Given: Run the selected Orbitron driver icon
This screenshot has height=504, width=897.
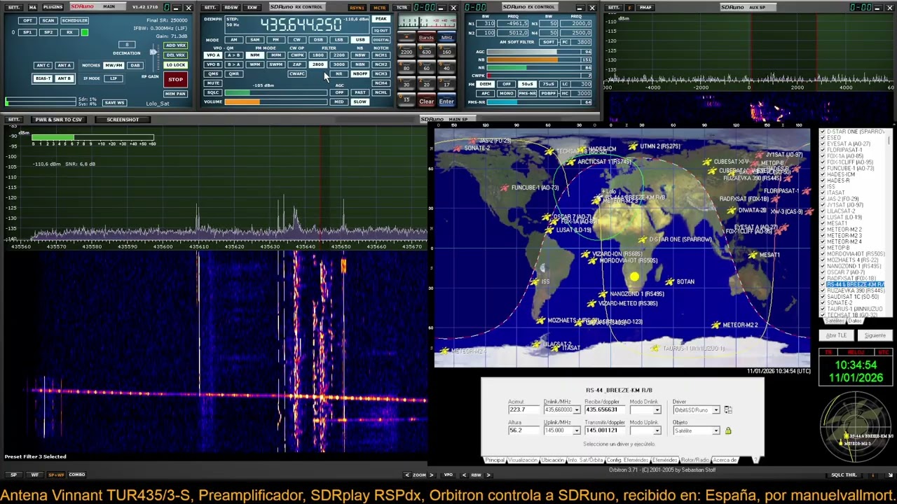Looking at the screenshot, I should click(727, 409).
